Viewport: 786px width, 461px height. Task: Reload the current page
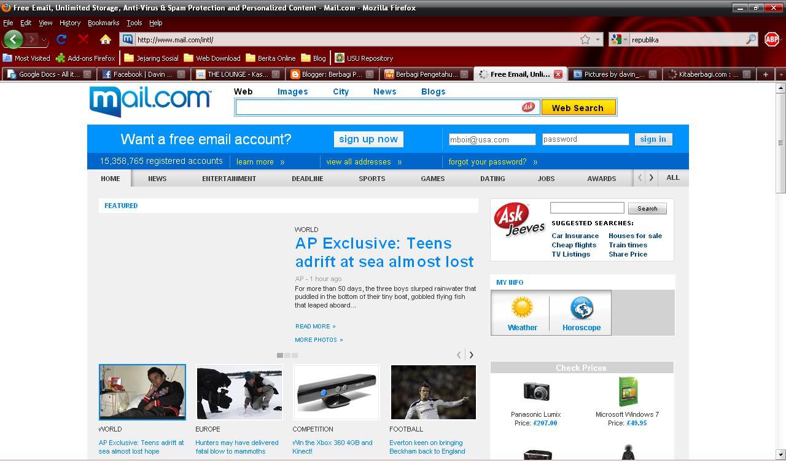tap(61, 39)
